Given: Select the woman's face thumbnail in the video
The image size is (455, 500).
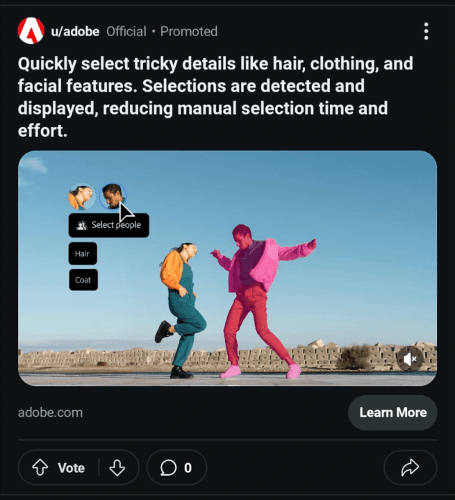Looking at the screenshot, I should click(x=81, y=197).
